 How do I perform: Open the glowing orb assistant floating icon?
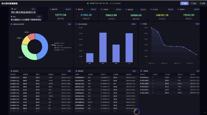pyautogui.click(x=137, y=112)
